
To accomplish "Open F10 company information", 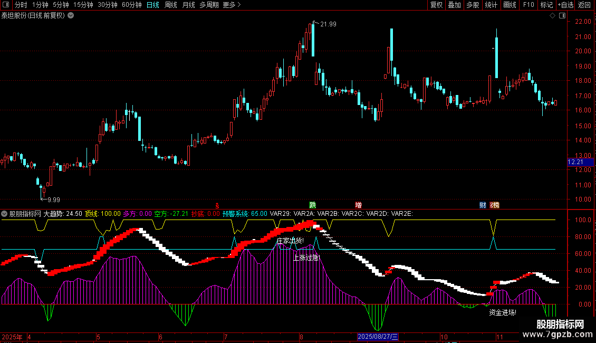I will (528, 5).
